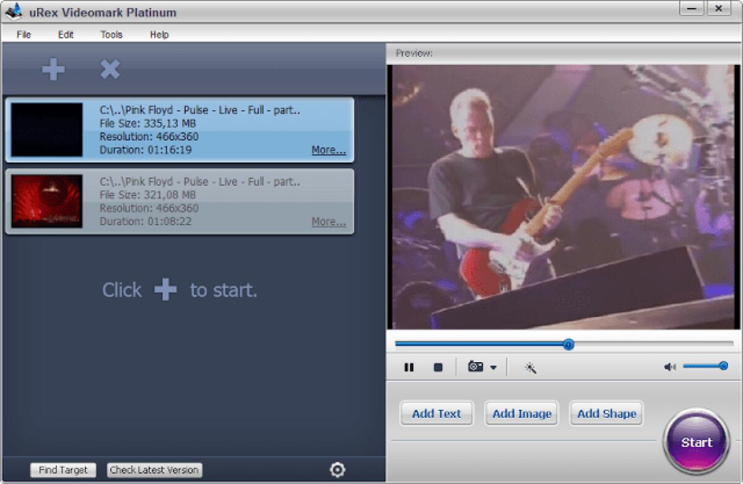Click Add Text to insert a watermark
Viewport: 743px width, 484px height.
[x=436, y=413]
